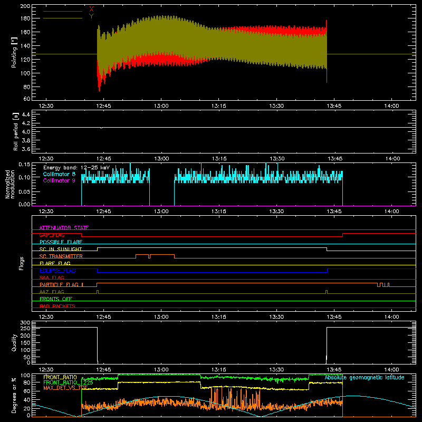This screenshot has height=422, width=422.
Task: Click the 200 tick on Pointing axis
Action: [x=25, y=6]
